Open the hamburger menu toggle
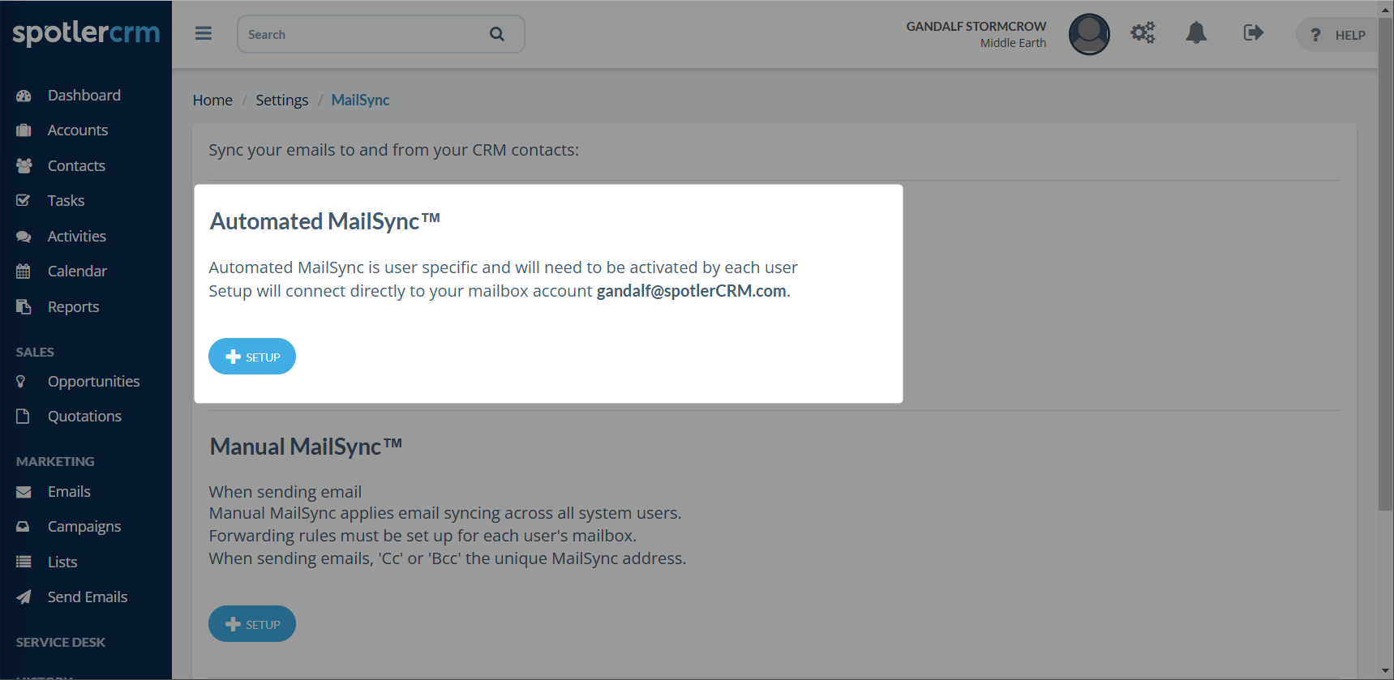The height and width of the screenshot is (680, 1394). 204,33
